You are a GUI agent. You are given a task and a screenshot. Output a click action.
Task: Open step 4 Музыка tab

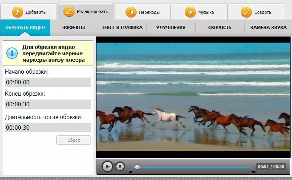pos(199,12)
